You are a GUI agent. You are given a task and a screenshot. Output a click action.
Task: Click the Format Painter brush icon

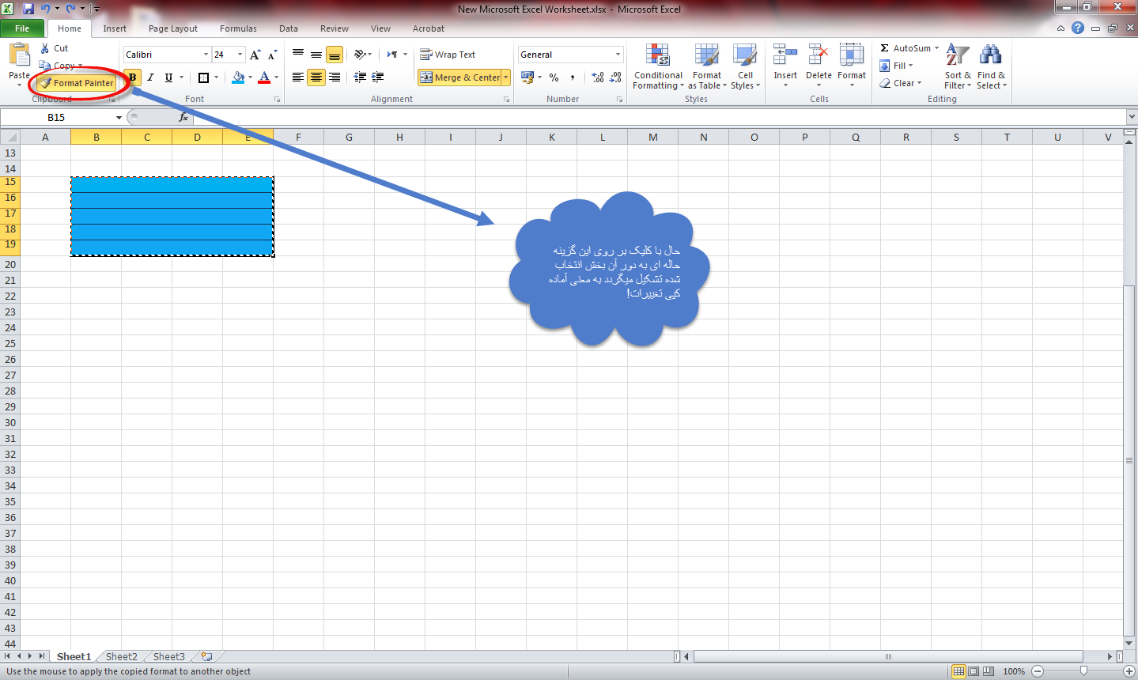tap(46, 83)
